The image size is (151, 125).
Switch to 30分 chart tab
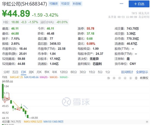[83, 72]
